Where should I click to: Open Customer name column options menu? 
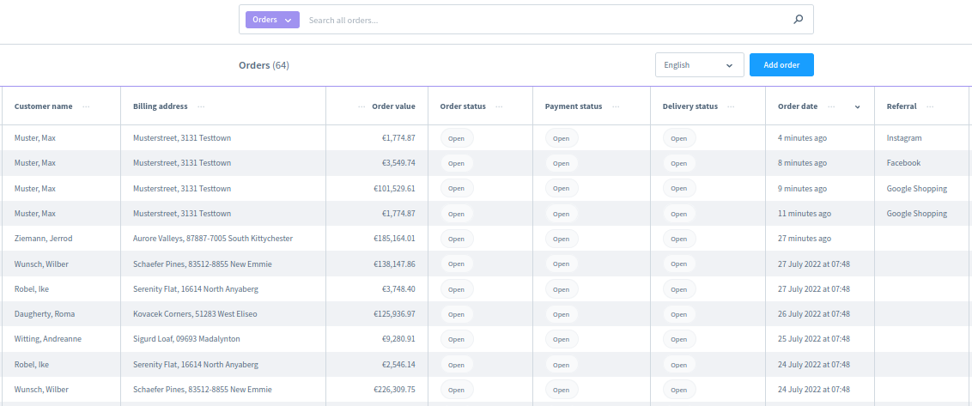(x=86, y=106)
